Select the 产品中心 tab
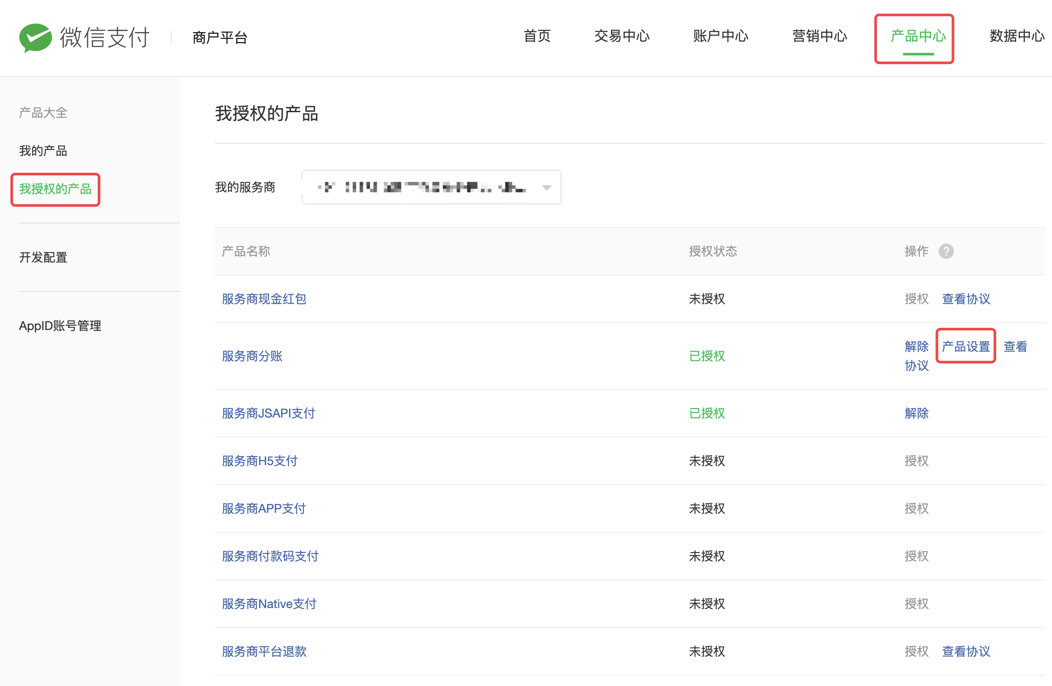The image size is (1052, 686). click(x=918, y=36)
